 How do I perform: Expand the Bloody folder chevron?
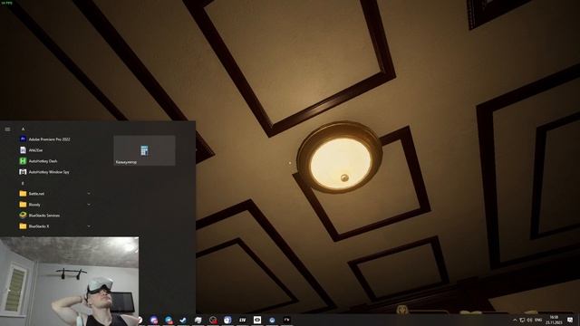(89, 205)
